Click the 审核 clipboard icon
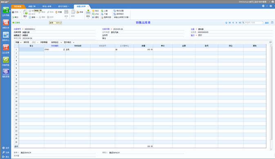Screen dimensions: 275x159 click(73, 12)
